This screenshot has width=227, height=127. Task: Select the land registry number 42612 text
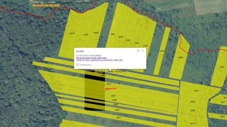98,55
